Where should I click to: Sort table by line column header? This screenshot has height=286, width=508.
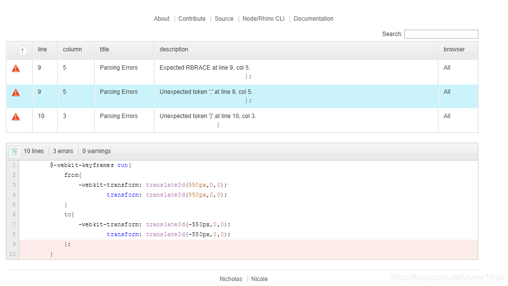[x=42, y=49]
